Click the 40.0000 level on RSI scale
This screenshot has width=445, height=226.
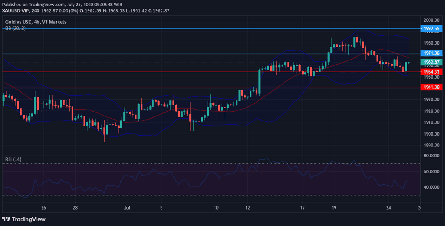pyautogui.click(x=430, y=187)
